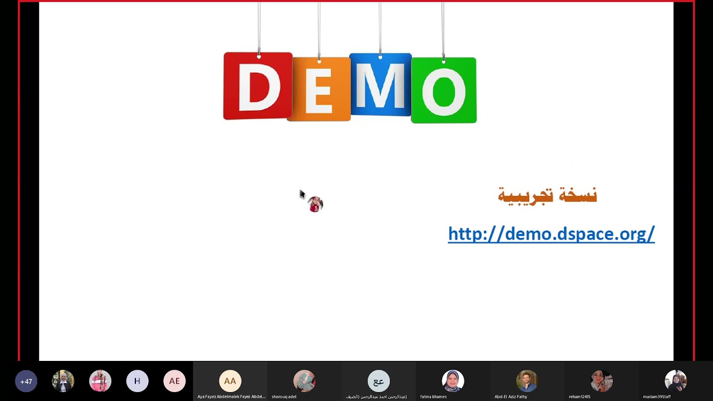Open the +47 more participants overflow

click(x=26, y=382)
